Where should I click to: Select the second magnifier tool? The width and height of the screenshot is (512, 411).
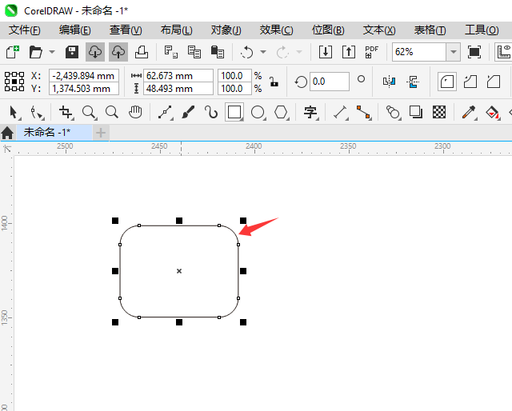click(x=112, y=112)
